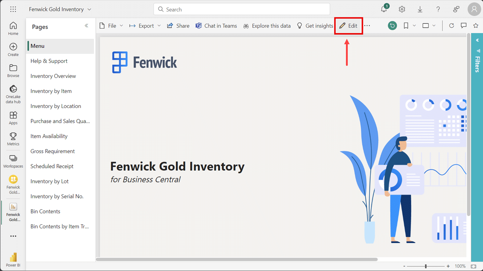Screen dimensions: 483x271
Task: Open the user account avatar
Action: (x=474, y=9)
